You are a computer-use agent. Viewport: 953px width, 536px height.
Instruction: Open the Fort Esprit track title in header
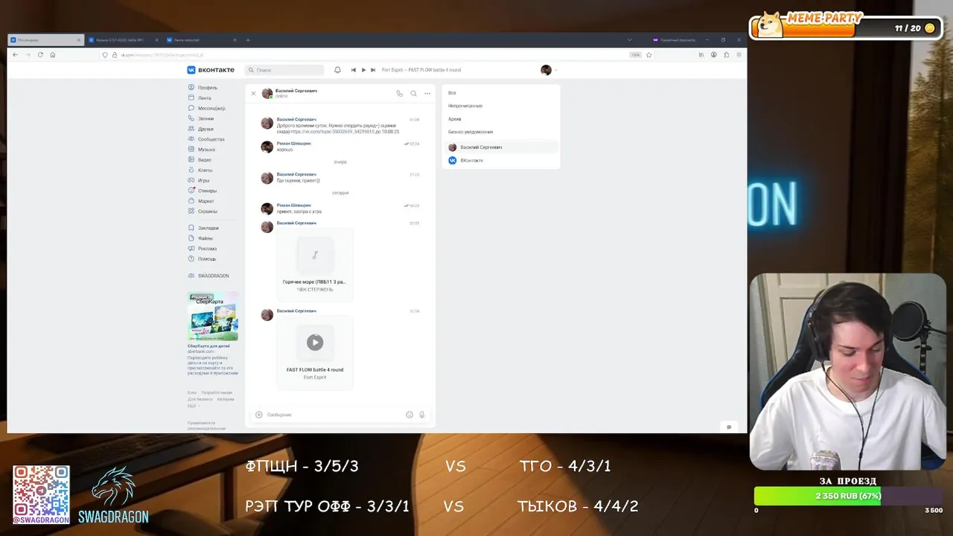[421, 70]
